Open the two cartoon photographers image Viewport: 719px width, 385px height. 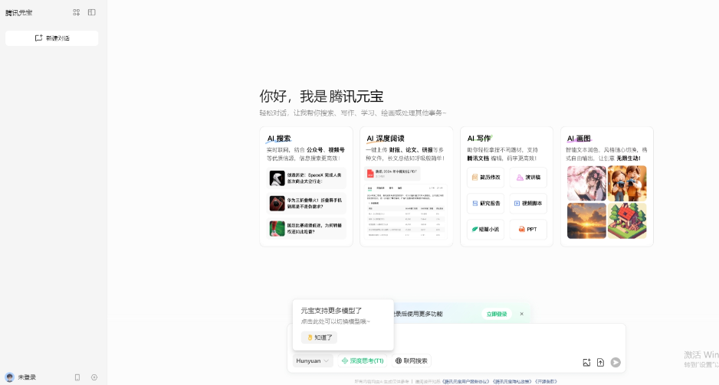click(x=627, y=183)
